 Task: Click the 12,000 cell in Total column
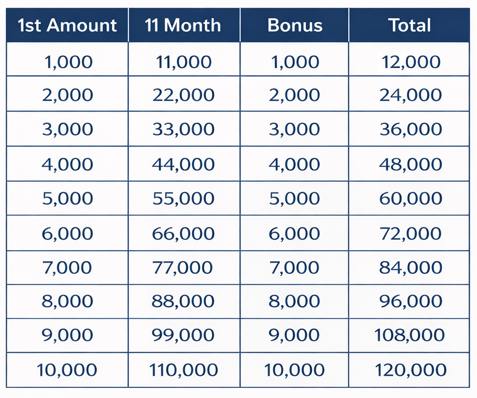click(411, 61)
